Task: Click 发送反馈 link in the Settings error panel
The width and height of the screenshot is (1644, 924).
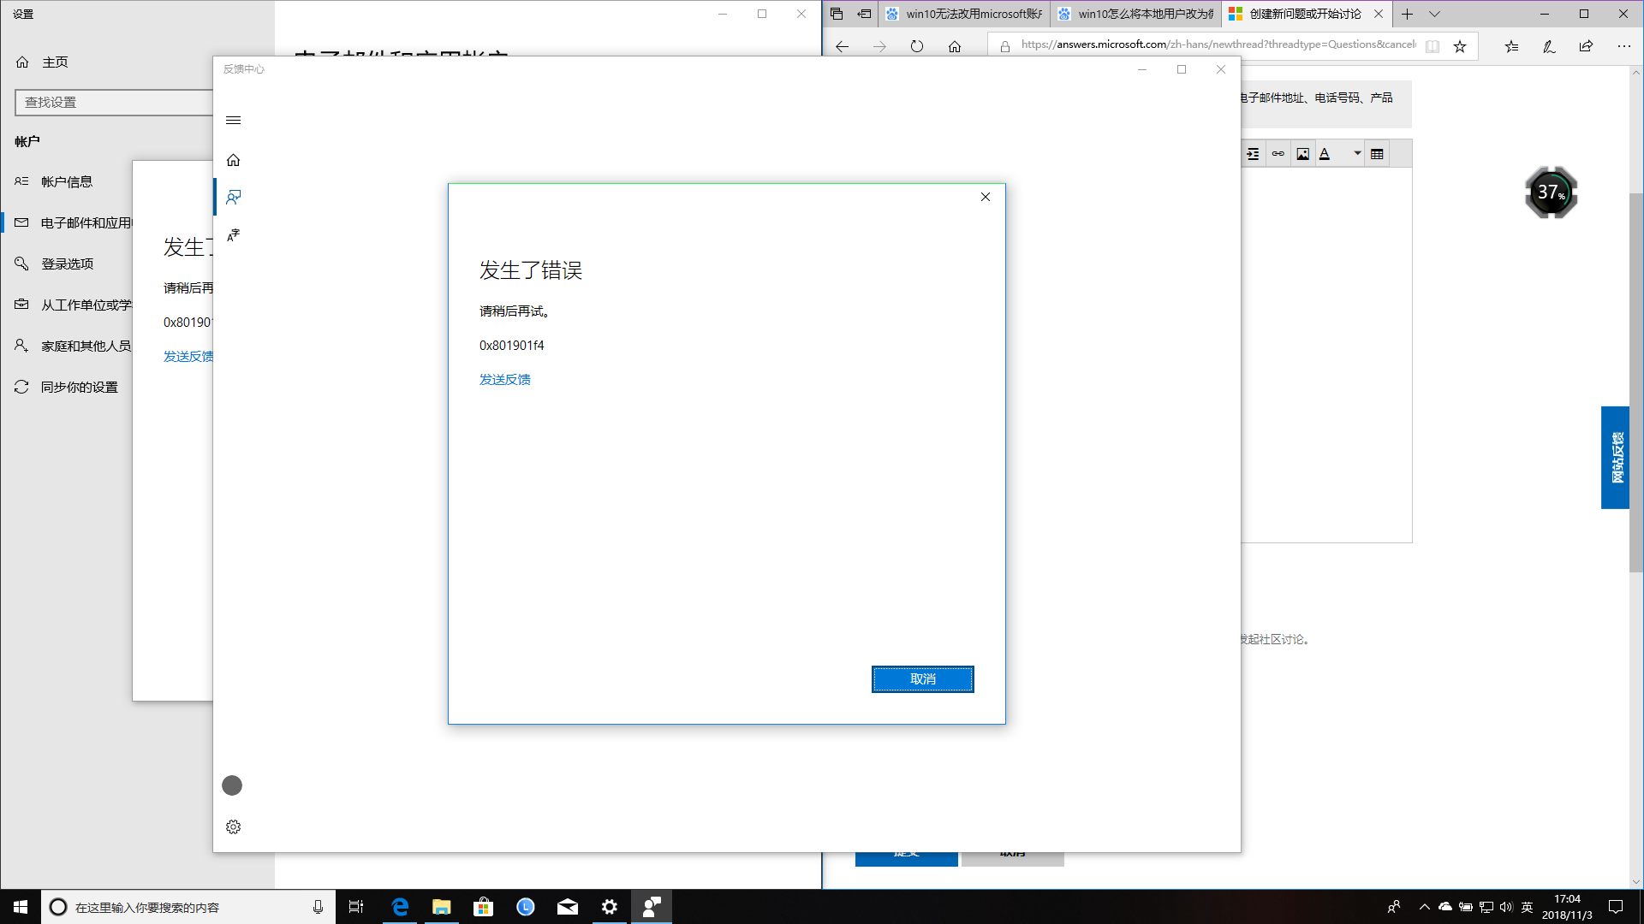Action: tap(188, 356)
